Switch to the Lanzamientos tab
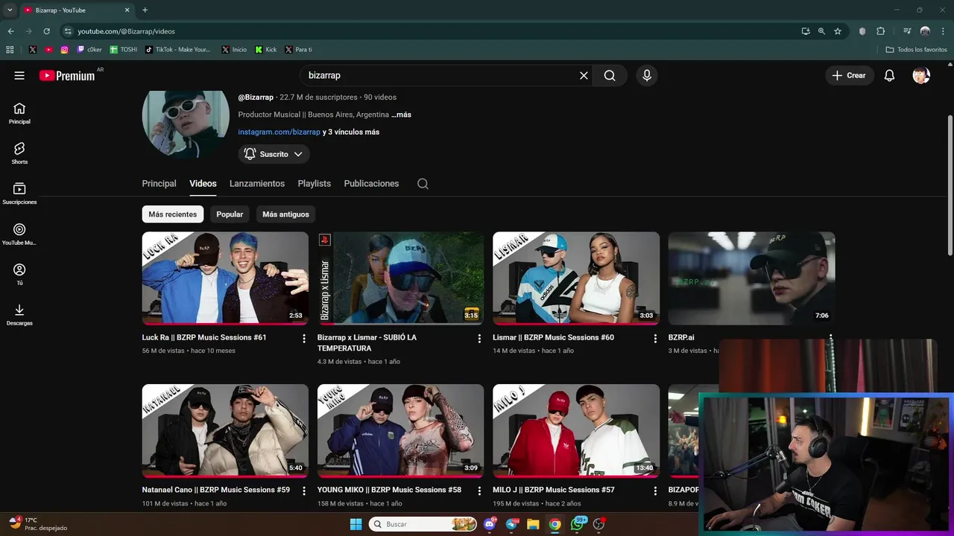 pyautogui.click(x=257, y=183)
